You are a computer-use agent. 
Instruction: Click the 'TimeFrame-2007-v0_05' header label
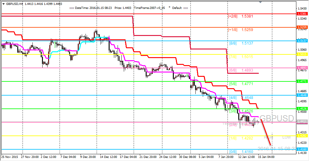pyautogui.click(x=149, y=8)
